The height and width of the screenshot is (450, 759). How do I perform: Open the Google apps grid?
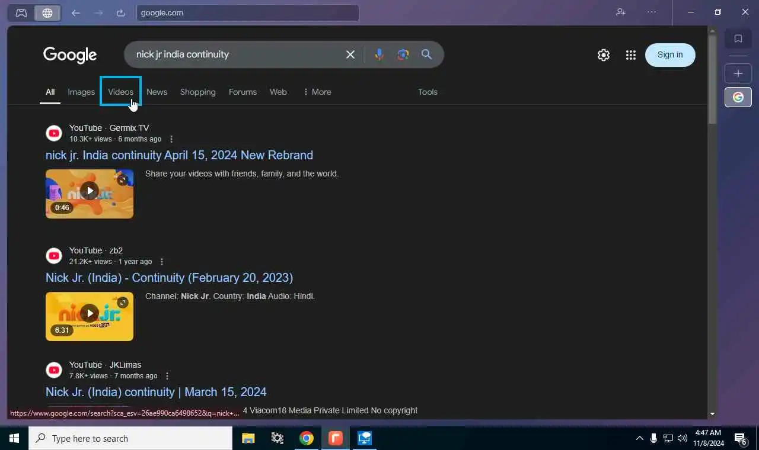click(x=631, y=55)
